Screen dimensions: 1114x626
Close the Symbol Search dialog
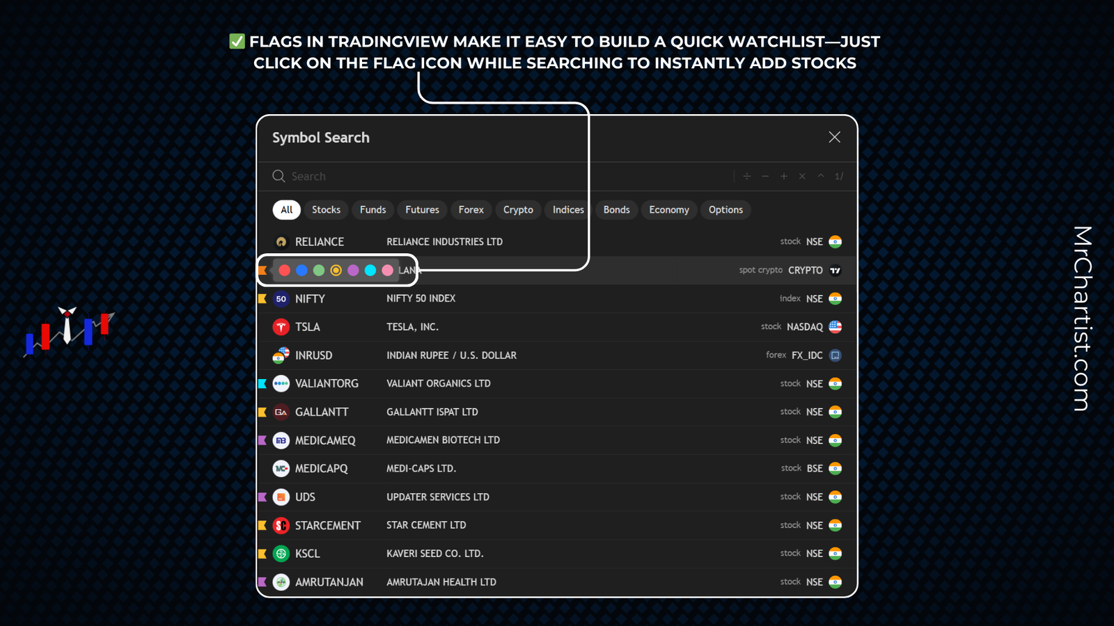pos(835,137)
